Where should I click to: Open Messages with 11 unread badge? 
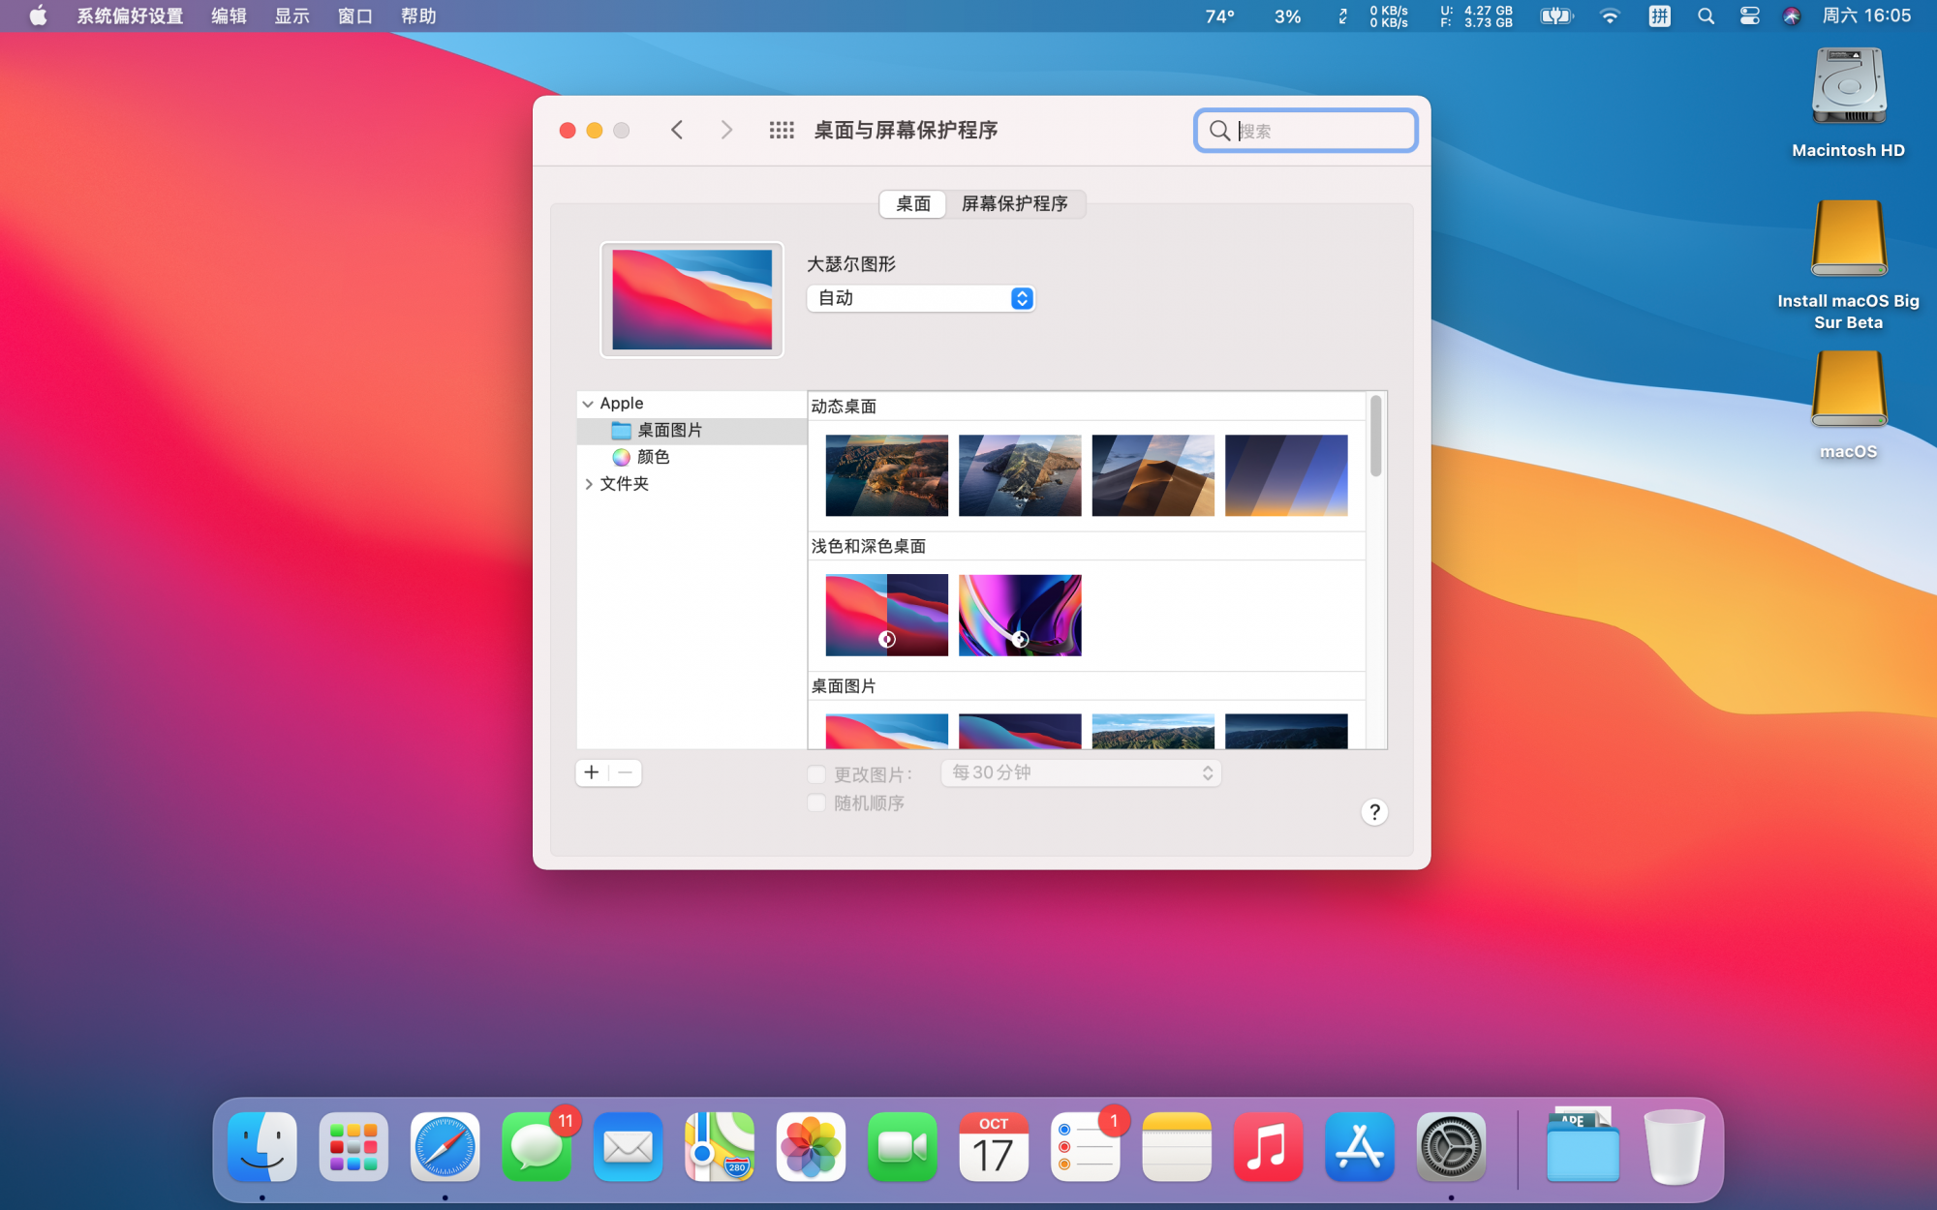point(537,1147)
